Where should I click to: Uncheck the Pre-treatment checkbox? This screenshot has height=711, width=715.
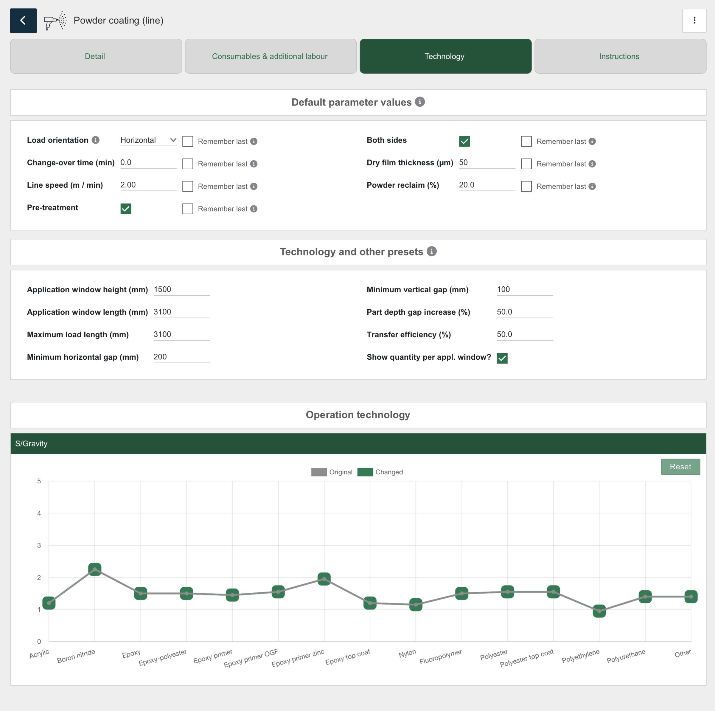126,209
